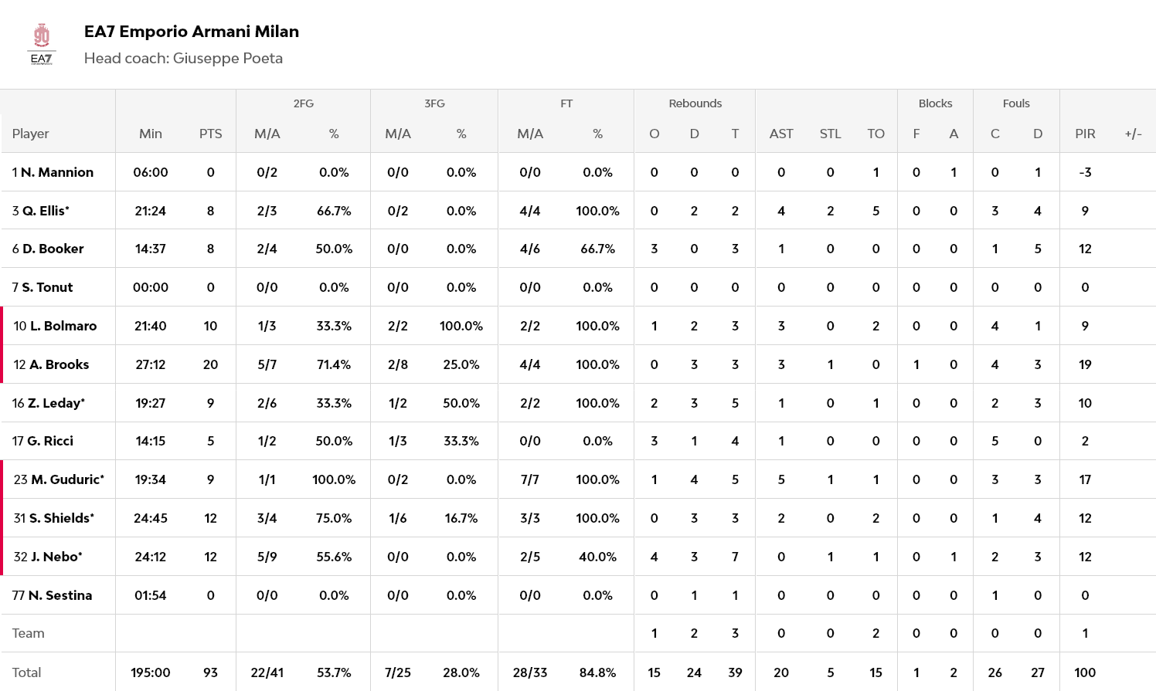
Task: Select the Rebounds group header
Action: pyautogui.click(x=695, y=103)
